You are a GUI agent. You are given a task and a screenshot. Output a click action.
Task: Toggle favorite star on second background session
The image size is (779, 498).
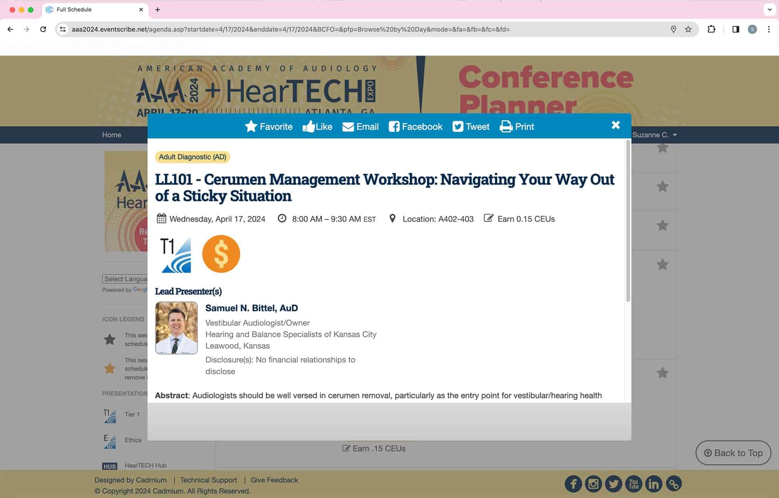click(x=662, y=186)
